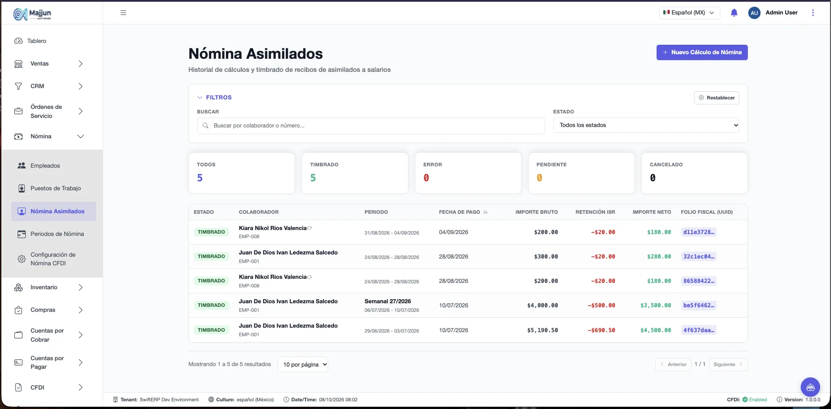Click the Periodos de Nómina icon
Image resolution: width=831 pixels, height=409 pixels.
[21, 234]
